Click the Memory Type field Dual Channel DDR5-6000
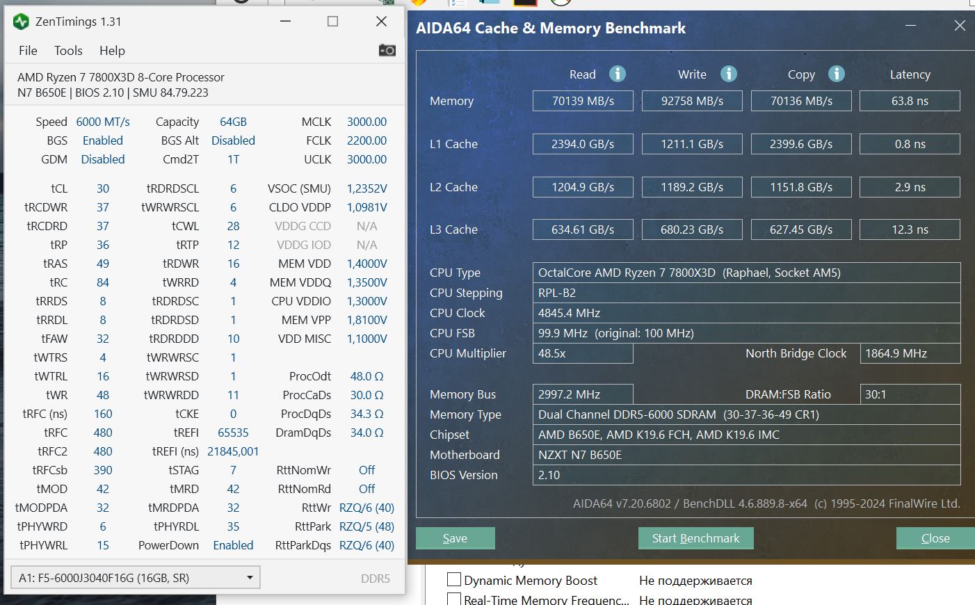 click(x=746, y=414)
